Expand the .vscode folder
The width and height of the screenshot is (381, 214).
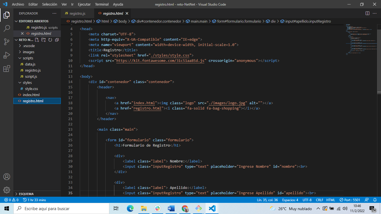pyautogui.click(x=37, y=46)
